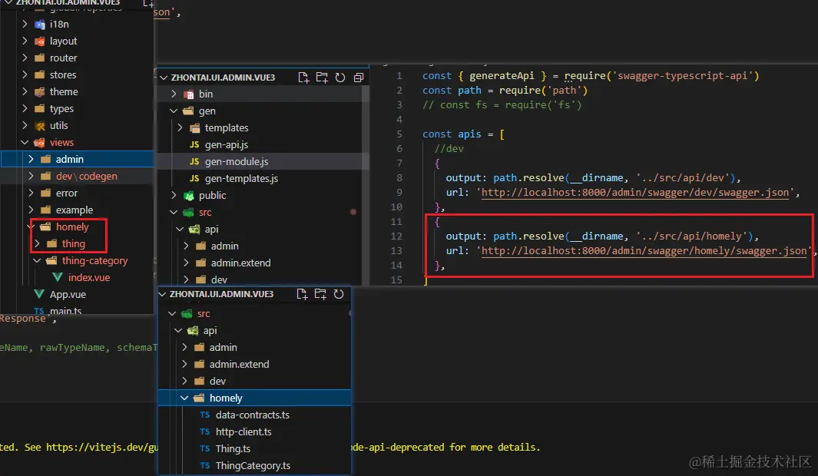Click the Vue icon beside App.vue

point(39,294)
